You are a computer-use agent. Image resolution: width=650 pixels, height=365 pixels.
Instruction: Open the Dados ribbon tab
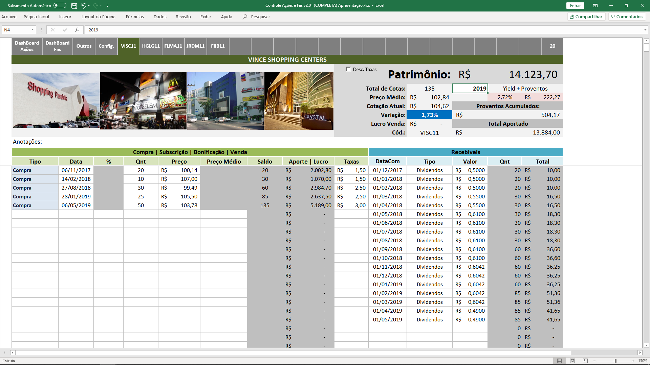point(160,17)
